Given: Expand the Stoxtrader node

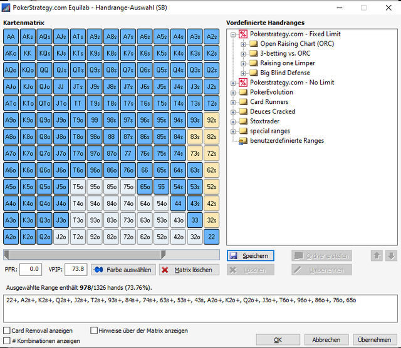Looking at the screenshot, I should 233,122.
